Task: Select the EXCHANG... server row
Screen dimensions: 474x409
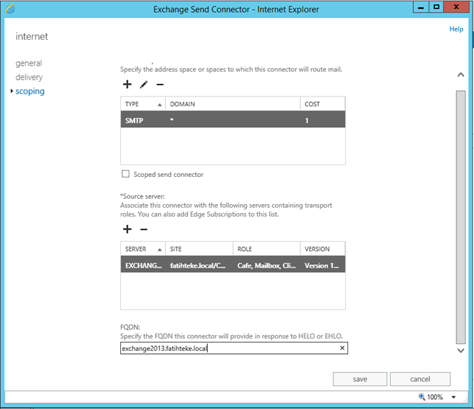Action: (x=233, y=264)
